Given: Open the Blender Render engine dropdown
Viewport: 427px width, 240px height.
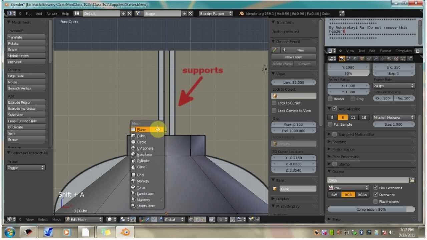Looking at the screenshot, I should point(216,14).
